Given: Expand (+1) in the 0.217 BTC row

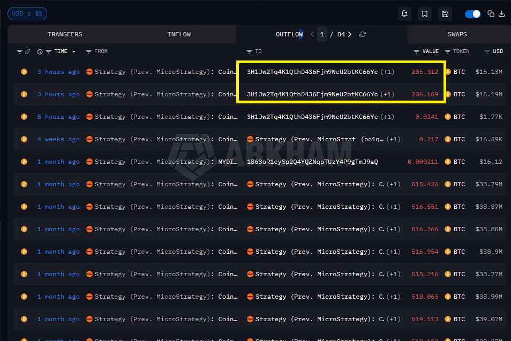Looking at the screenshot, I should [x=393, y=139].
